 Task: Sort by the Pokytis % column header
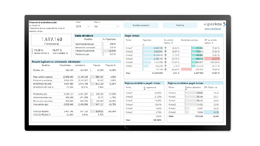click(x=110, y=65)
